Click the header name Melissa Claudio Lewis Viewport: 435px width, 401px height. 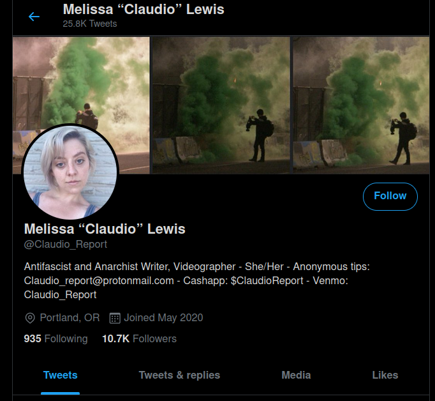[144, 9]
